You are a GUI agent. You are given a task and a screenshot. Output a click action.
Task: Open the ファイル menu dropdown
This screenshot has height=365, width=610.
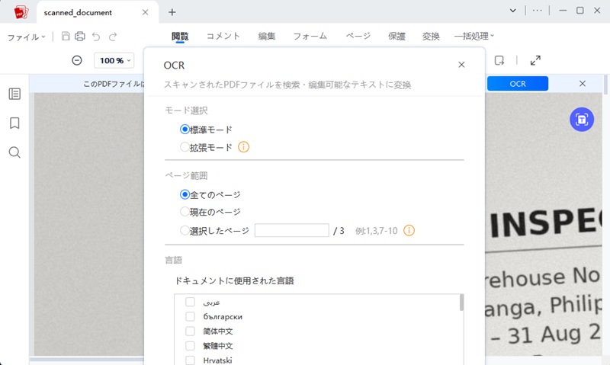[26, 37]
